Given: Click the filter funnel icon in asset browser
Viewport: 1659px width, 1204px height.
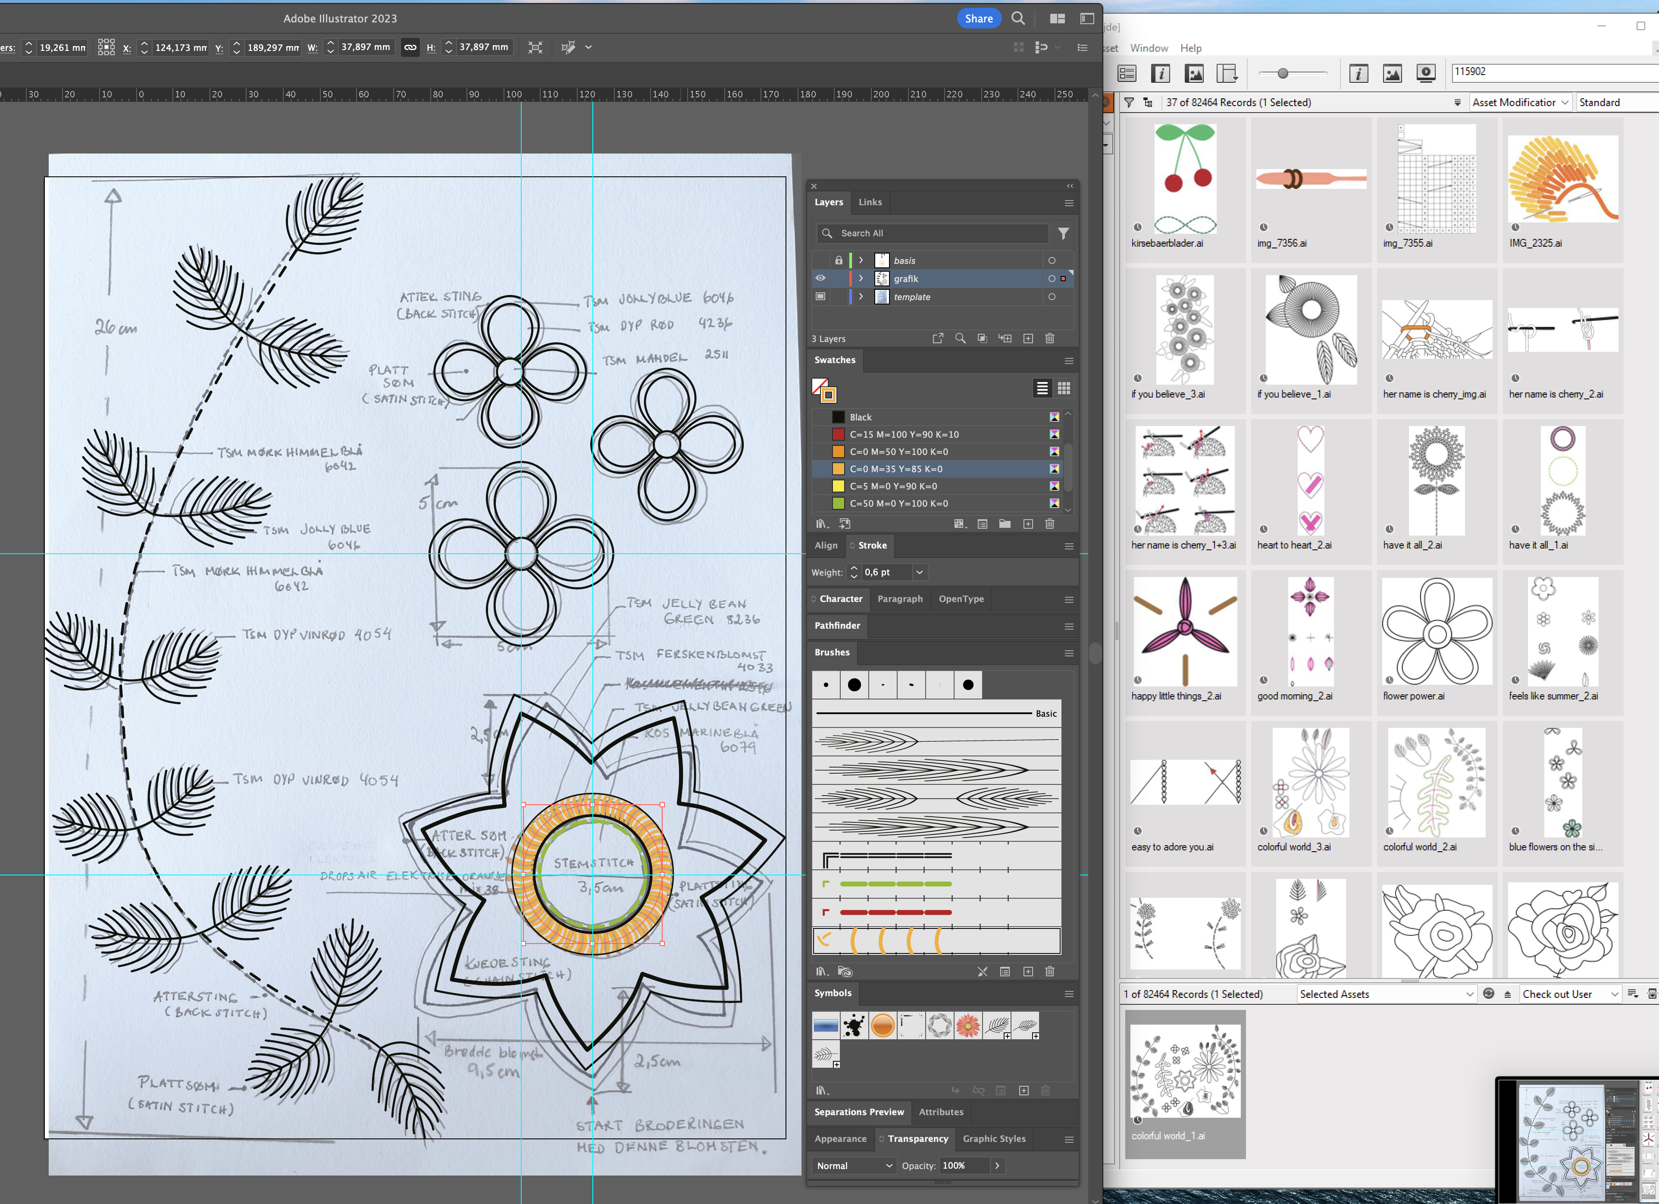Looking at the screenshot, I should pos(1129,102).
